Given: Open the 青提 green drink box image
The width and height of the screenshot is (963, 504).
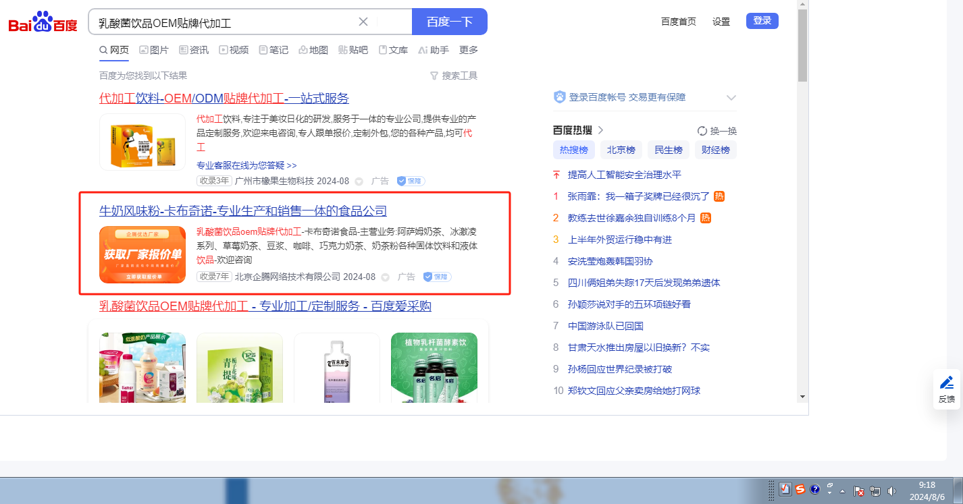Looking at the screenshot, I should pyautogui.click(x=240, y=368).
